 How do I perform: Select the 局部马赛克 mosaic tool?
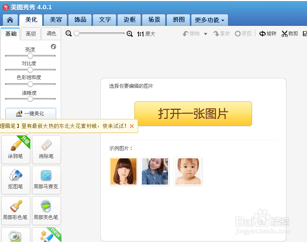coord(46,180)
